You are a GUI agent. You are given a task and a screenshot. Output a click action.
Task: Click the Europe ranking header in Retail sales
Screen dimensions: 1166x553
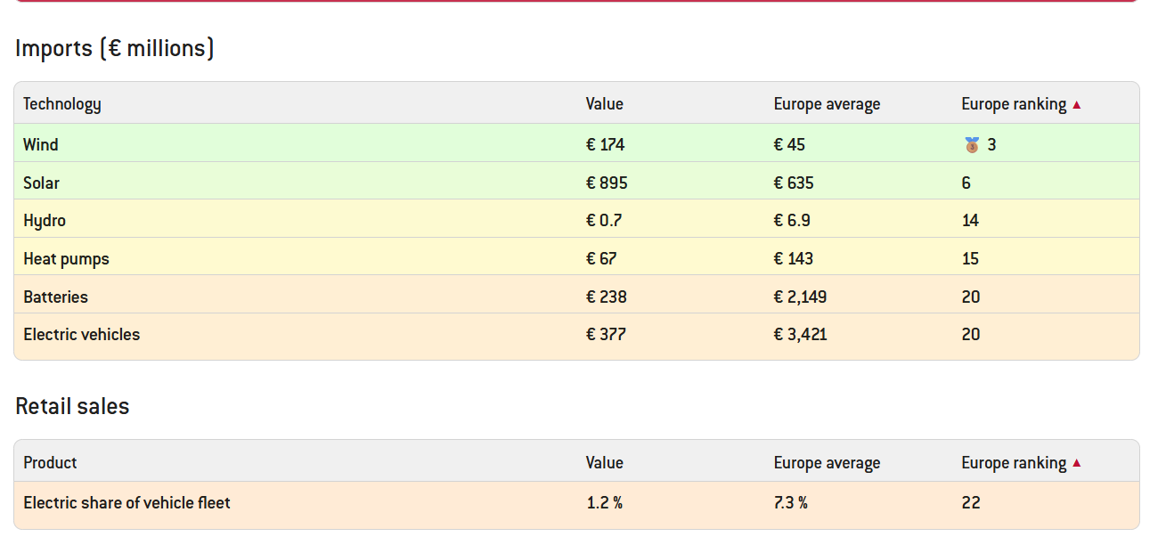pos(1014,462)
